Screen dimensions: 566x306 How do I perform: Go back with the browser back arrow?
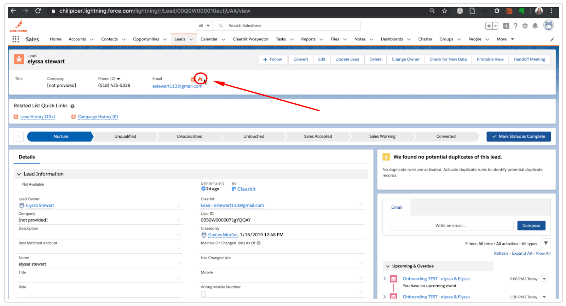tap(13, 11)
